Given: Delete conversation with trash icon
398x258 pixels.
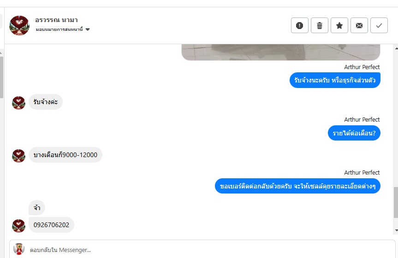Looking at the screenshot, I should point(319,25).
